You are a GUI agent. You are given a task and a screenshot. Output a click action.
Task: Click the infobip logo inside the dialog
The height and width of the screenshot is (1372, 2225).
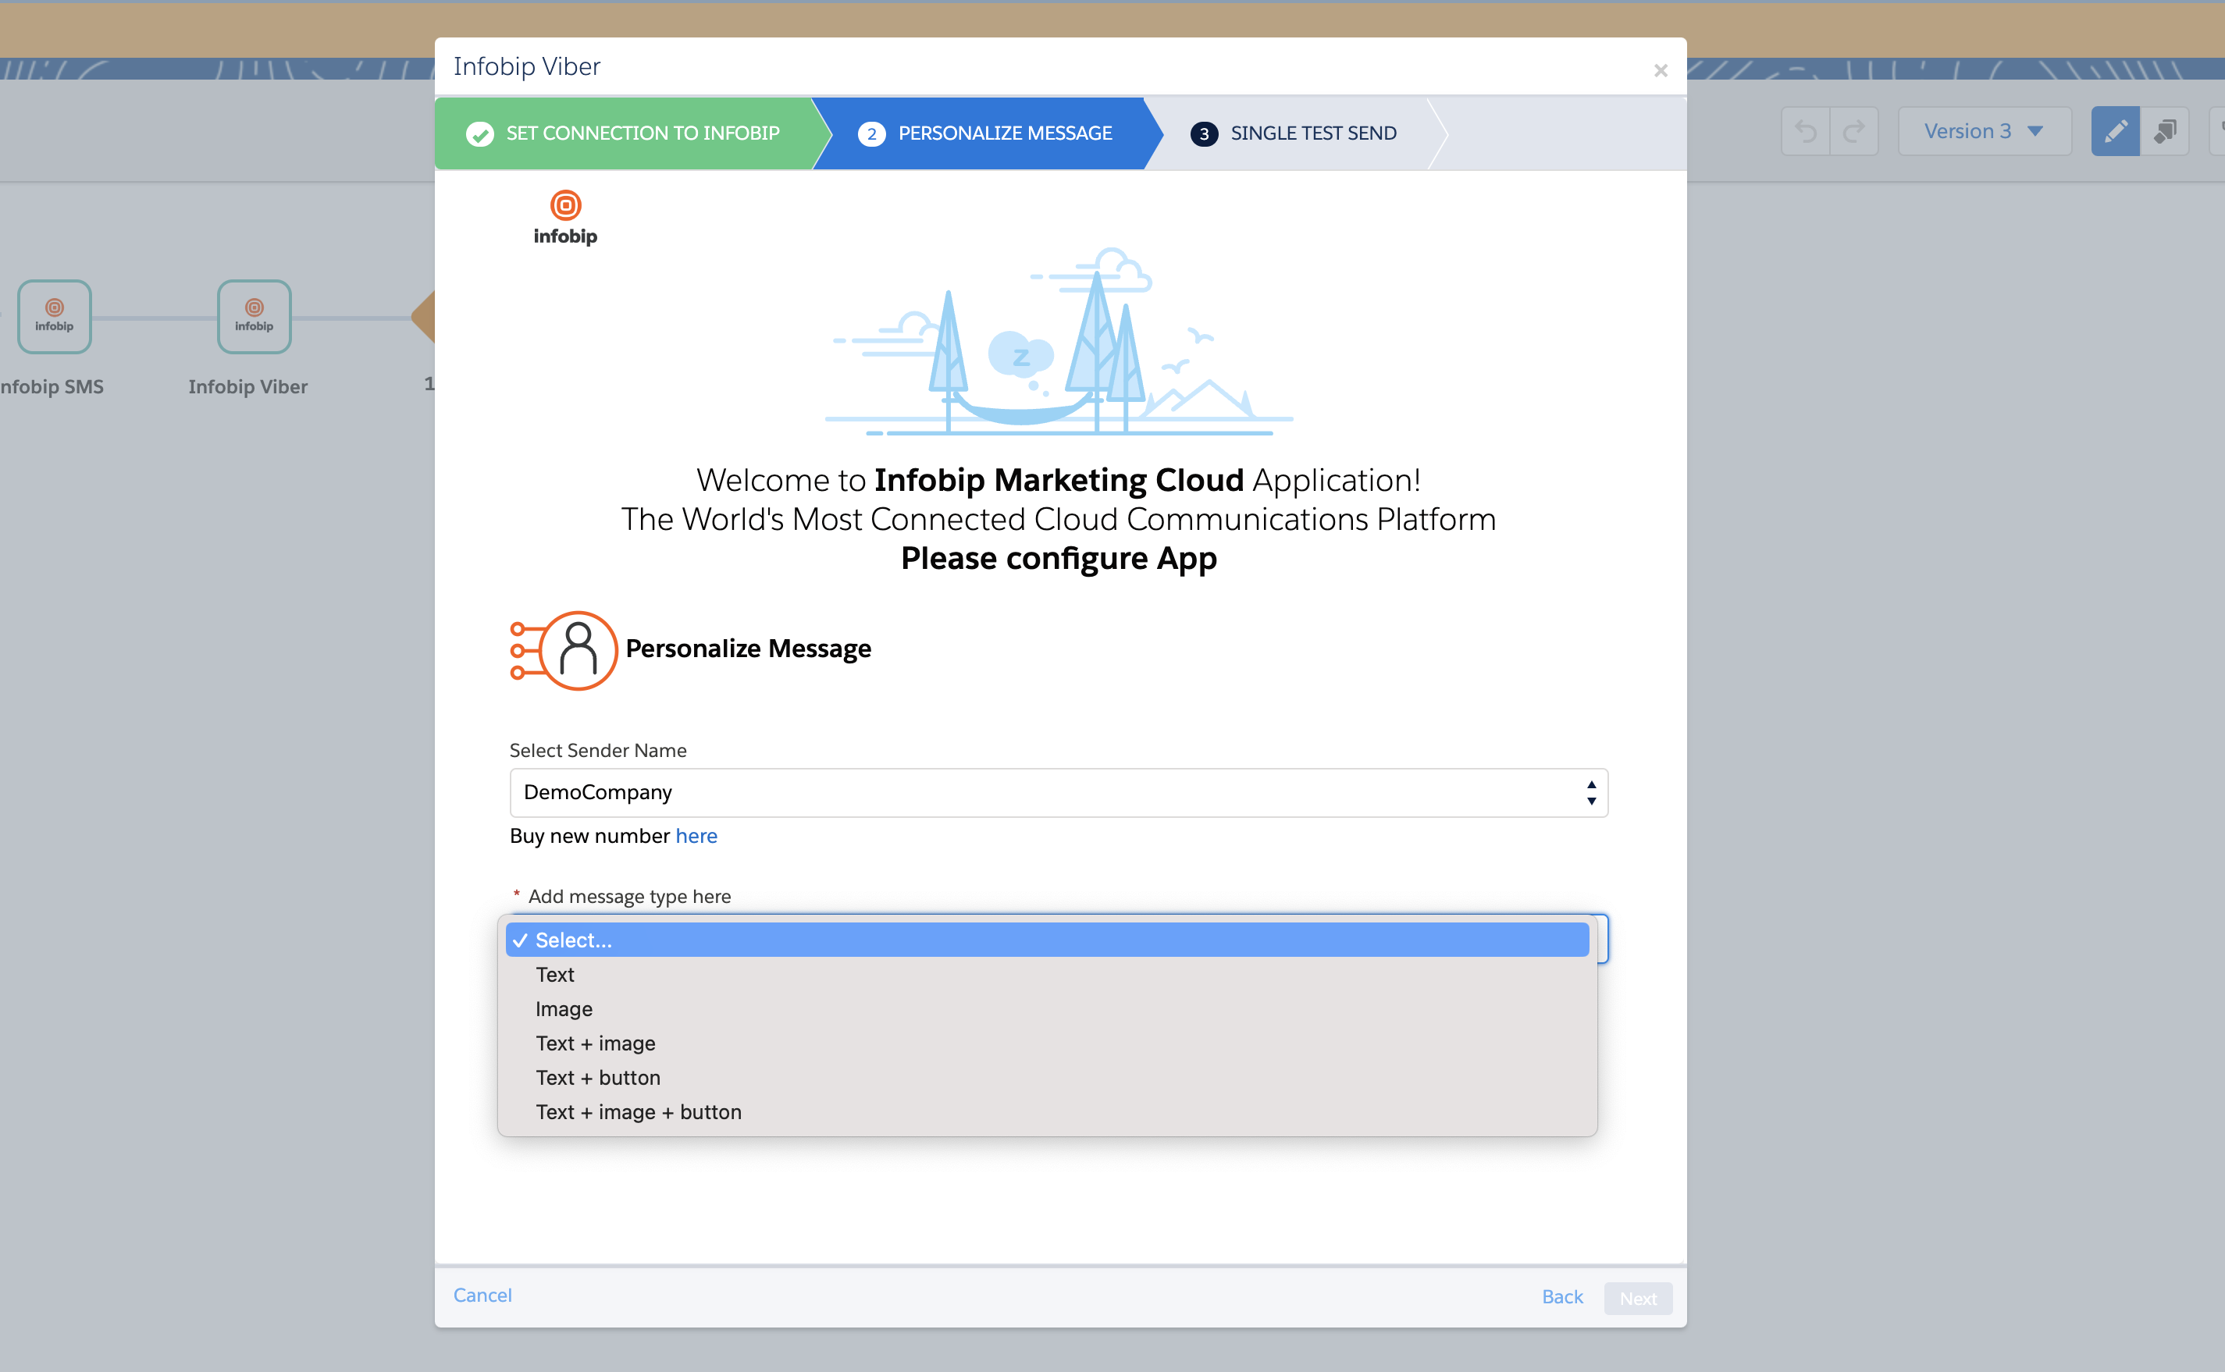point(564,216)
